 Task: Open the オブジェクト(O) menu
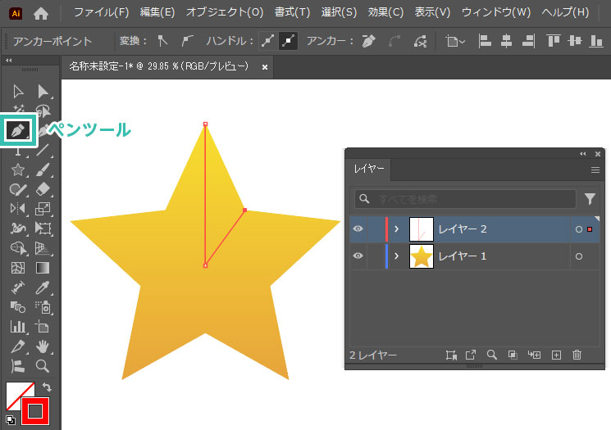[225, 12]
